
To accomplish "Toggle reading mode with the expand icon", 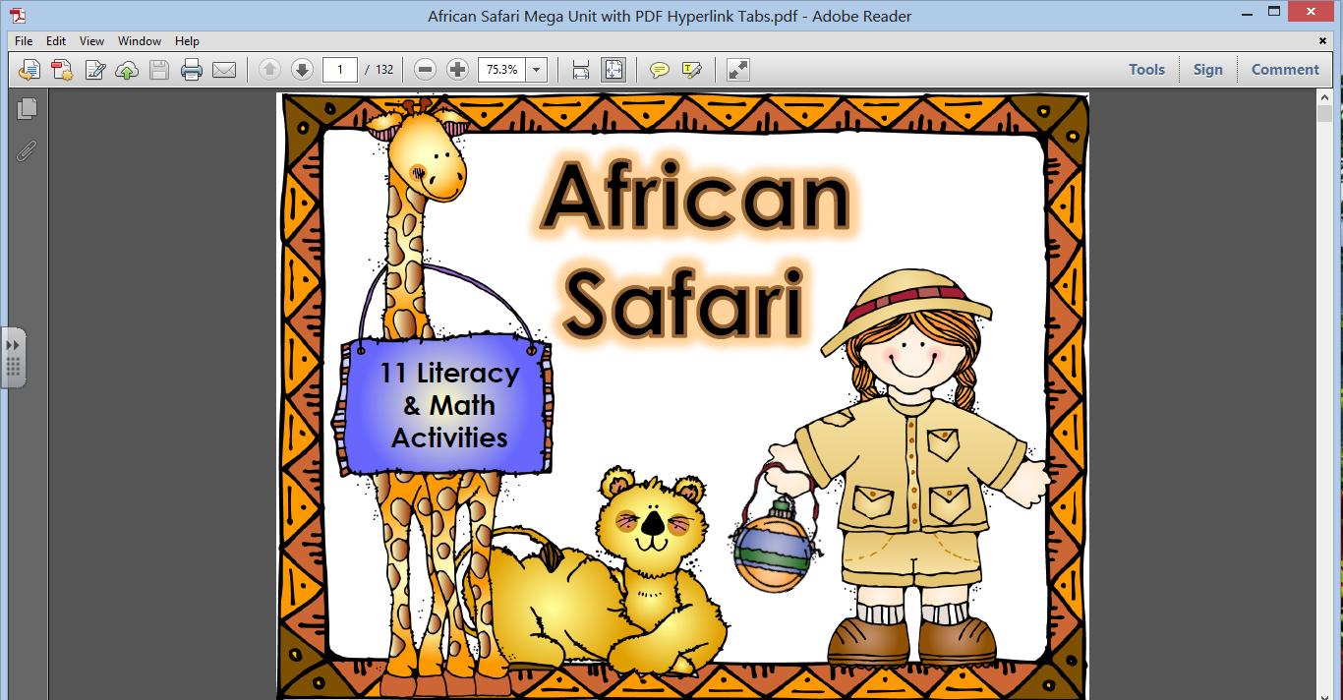I will [x=736, y=69].
